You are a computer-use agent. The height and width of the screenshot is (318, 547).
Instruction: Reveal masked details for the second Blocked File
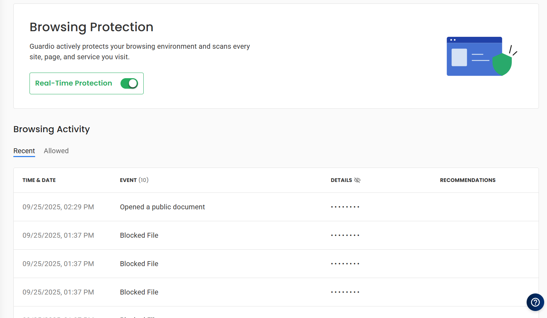point(345,264)
